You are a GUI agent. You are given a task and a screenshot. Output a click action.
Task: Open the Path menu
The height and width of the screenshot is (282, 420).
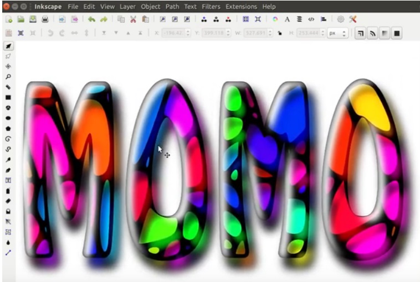(x=172, y=7)
